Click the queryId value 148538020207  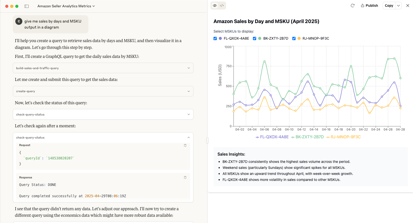pyautogui.click(x=60, y=158)
